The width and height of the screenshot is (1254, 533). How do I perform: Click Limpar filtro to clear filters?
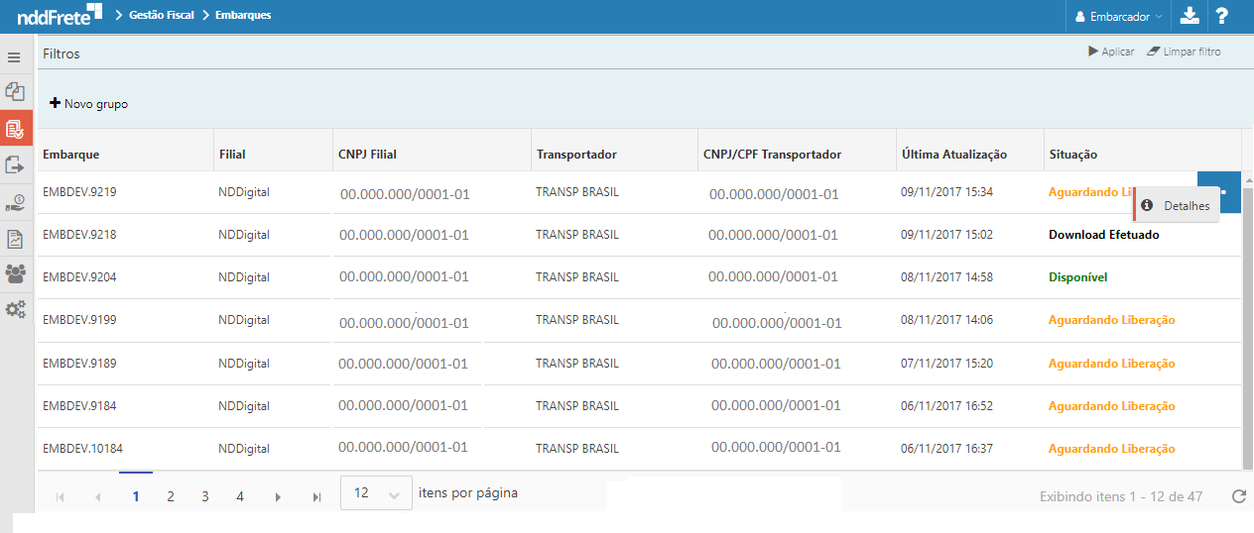click(1184, 52)
